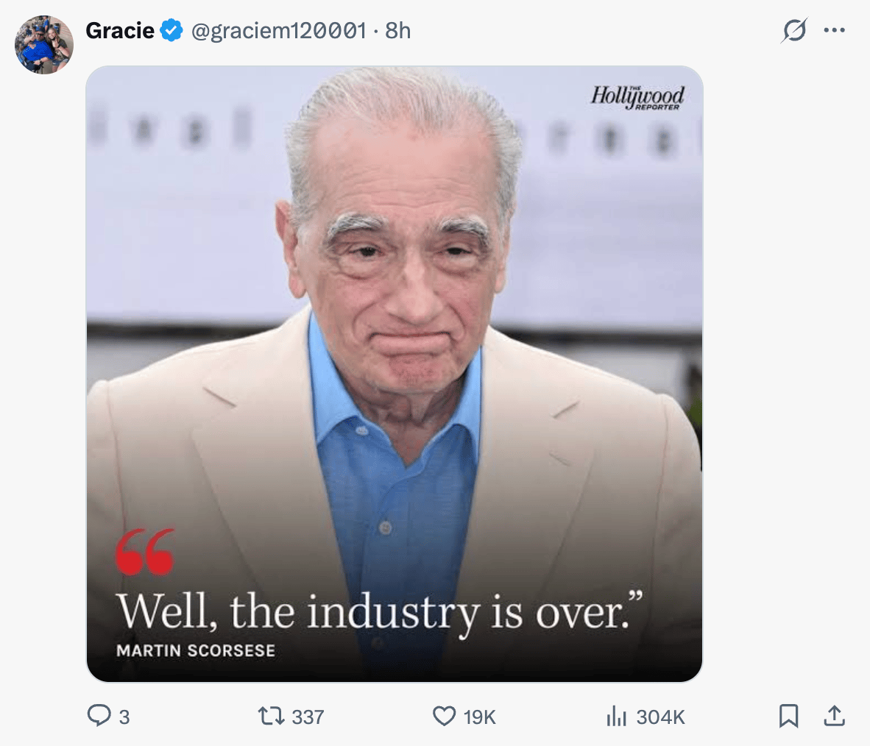Click the reply count 3
This screenshot has height=746, width=870.
pyautogui.click(x=124, y=717)
